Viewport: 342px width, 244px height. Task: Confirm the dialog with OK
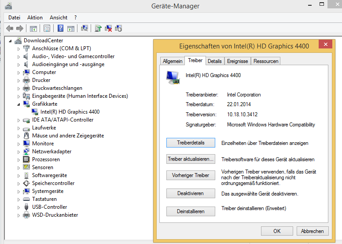[277, 231]
